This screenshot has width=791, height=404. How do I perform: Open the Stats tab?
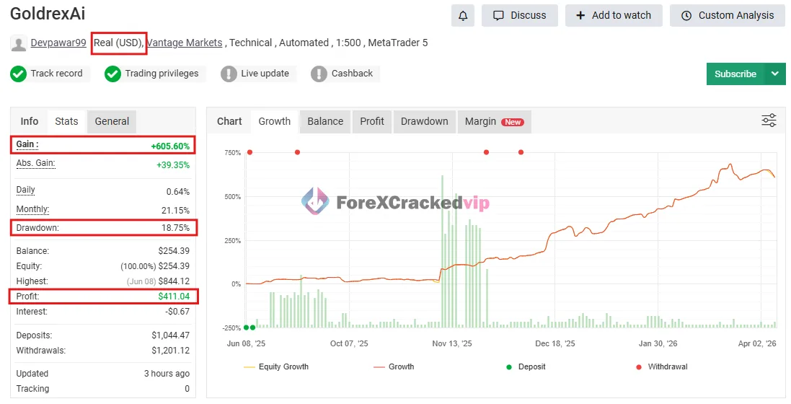(66, 121)
